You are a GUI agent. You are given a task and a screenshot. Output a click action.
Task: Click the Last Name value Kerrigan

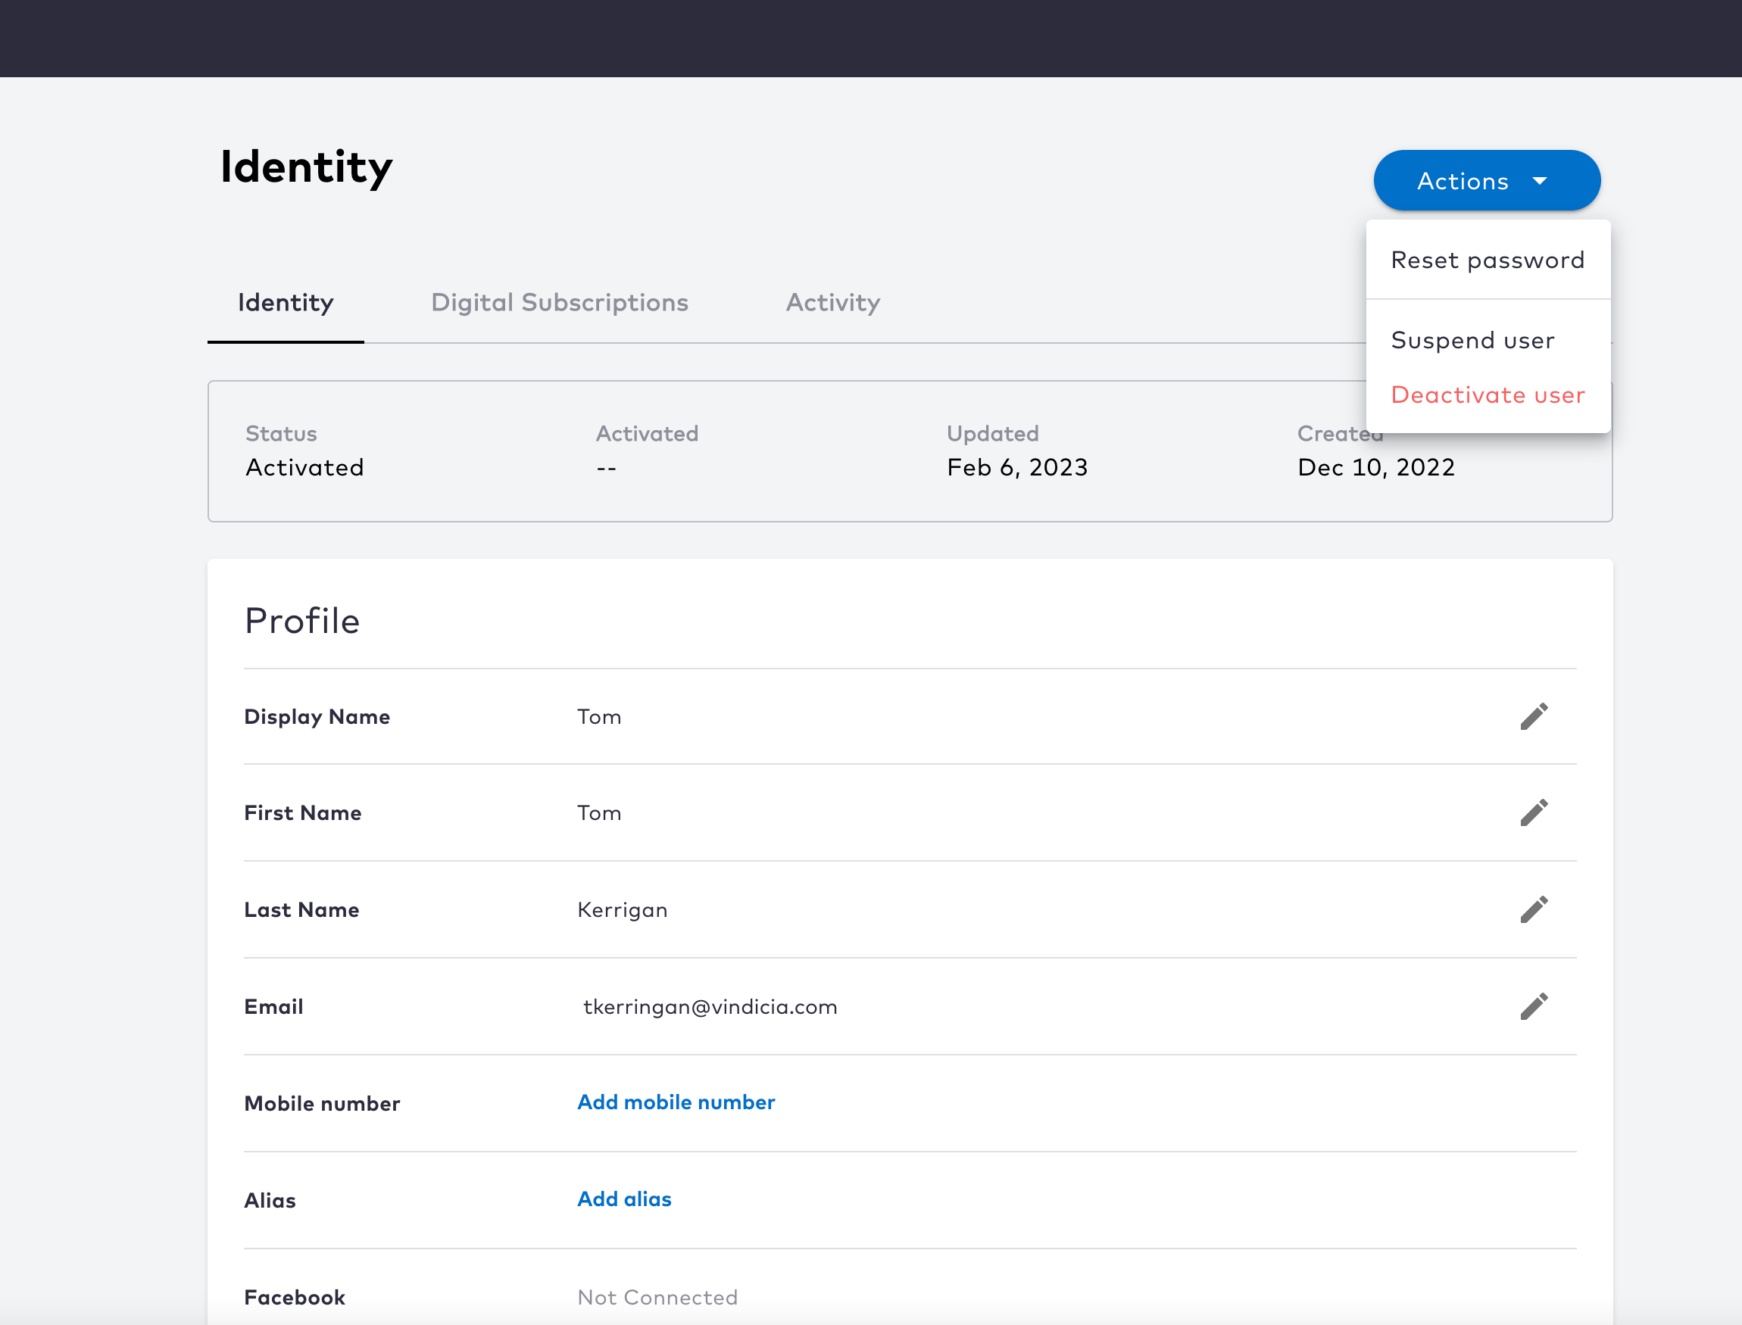[x=623, y=909]
